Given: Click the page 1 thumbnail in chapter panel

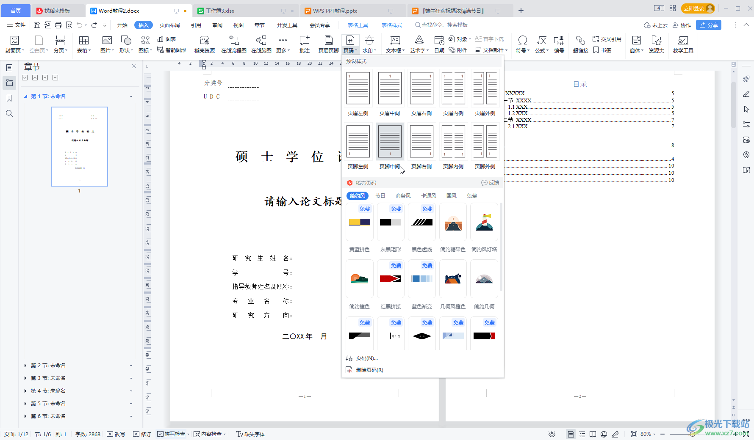Looking at the screenshot, I should (80, 146).
